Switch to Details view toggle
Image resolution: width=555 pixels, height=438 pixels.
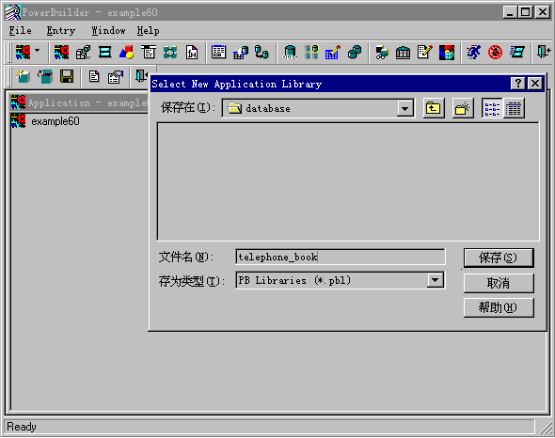(x=514, y=108)
